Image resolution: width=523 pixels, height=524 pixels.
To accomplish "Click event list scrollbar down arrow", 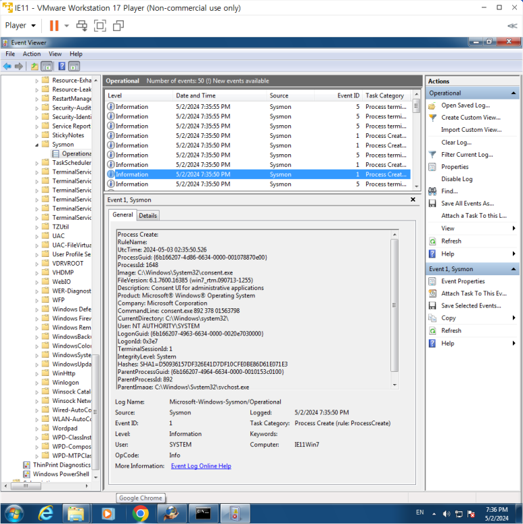I will pos(416,187).
